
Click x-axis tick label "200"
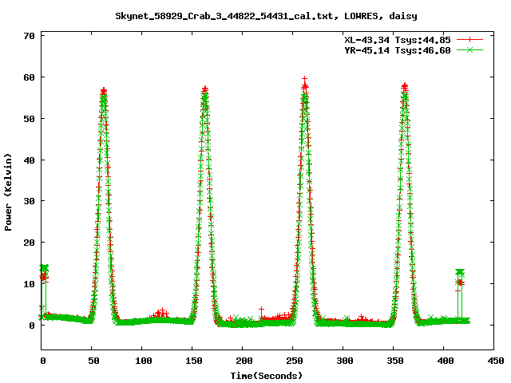point(244,361)
